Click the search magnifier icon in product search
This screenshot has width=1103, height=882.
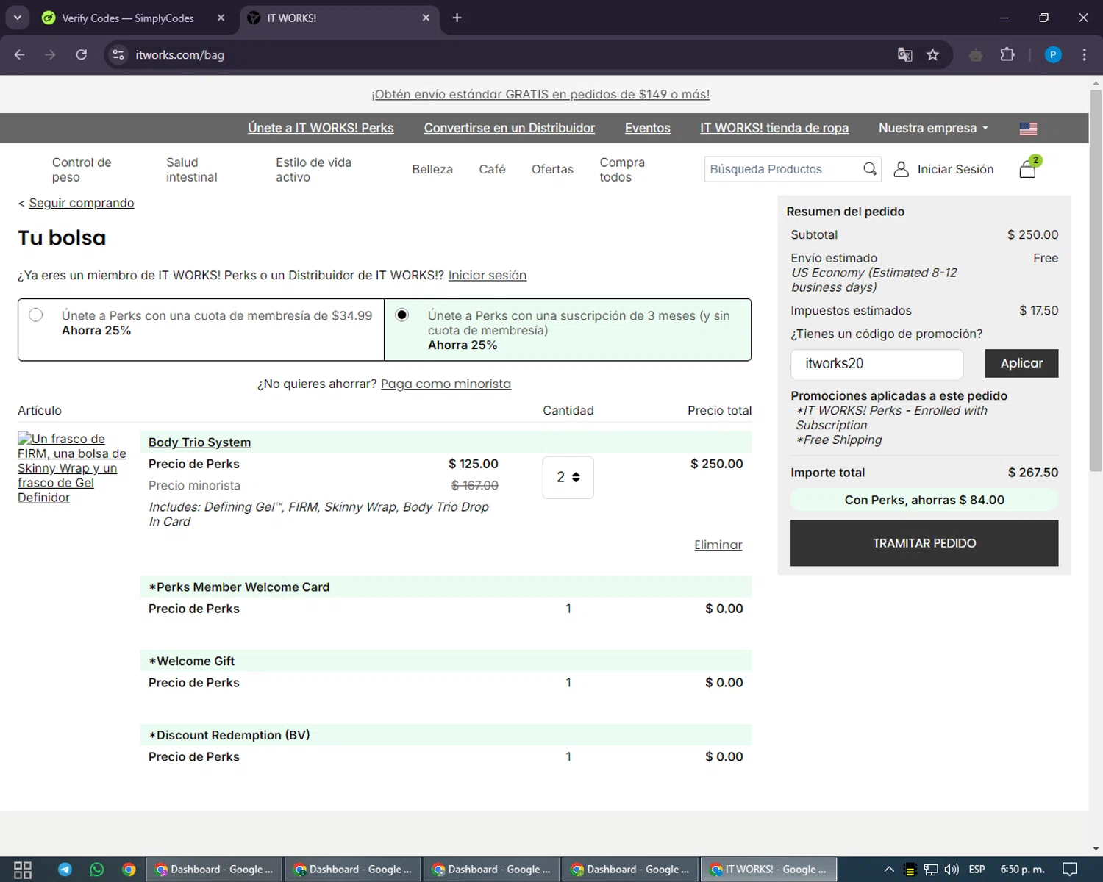pos(870,169)
